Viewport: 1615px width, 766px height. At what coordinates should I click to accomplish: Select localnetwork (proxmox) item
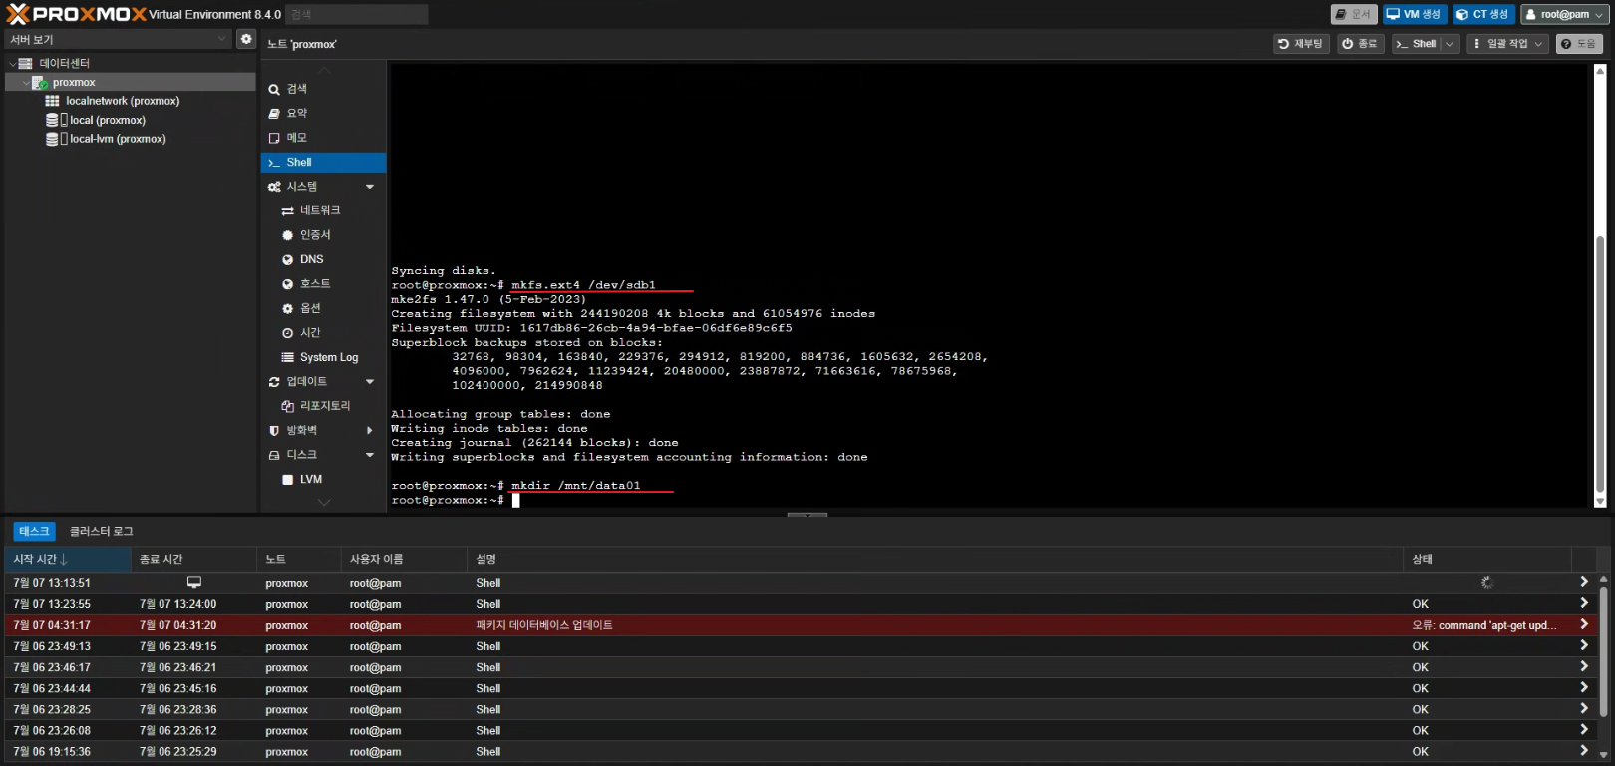tap(130, 101)
